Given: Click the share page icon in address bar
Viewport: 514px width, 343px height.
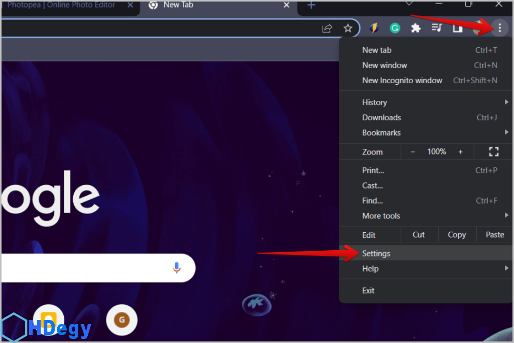Looking at the screenshot, I should pyautogui.click(x=327, y=28).
